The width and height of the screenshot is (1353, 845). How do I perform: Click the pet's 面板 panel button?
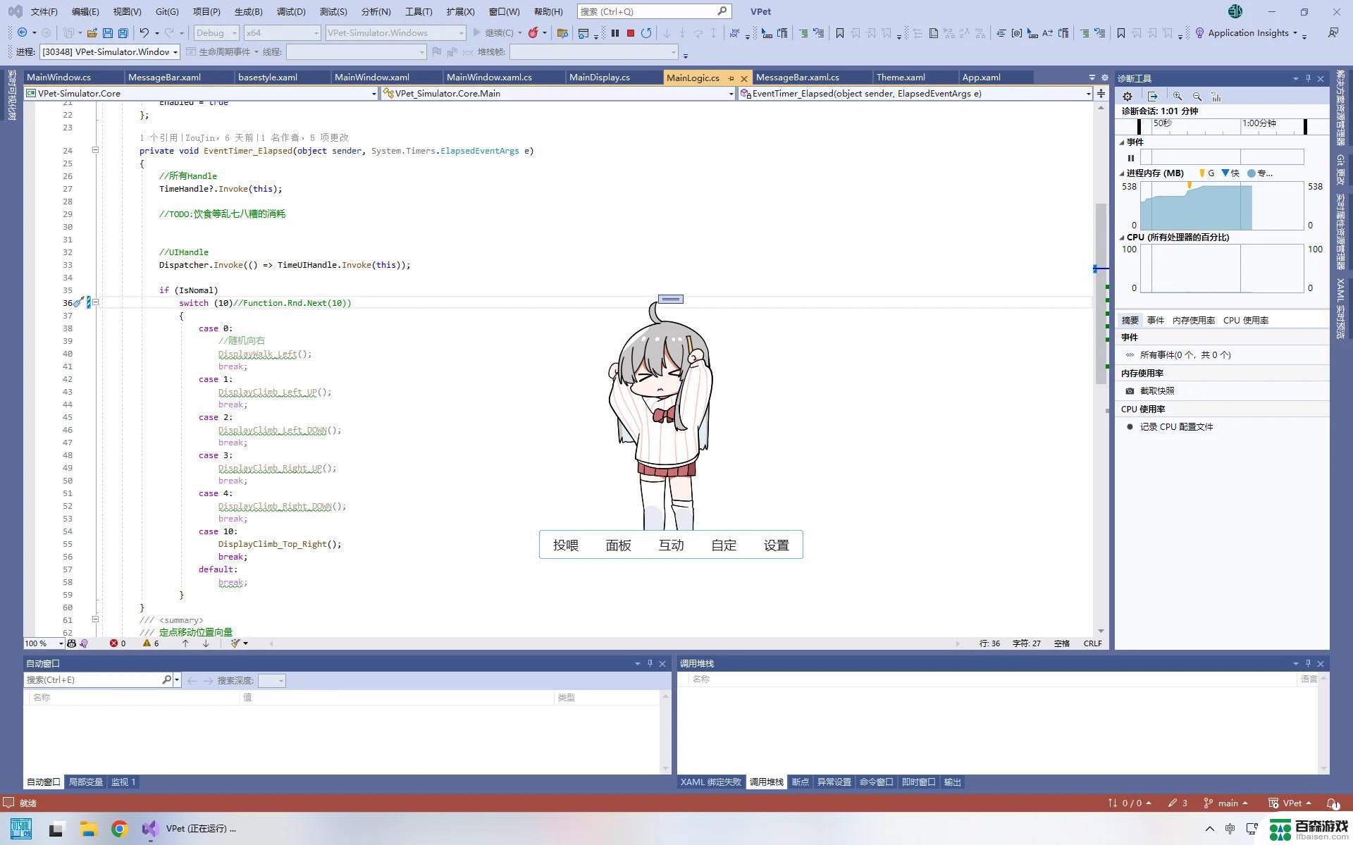coord(619,545)
